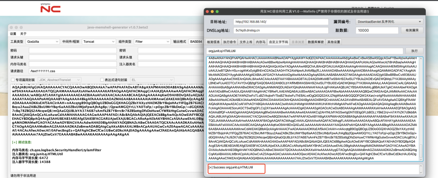Click the yonyou NC logo

click(x=50, y=8)
